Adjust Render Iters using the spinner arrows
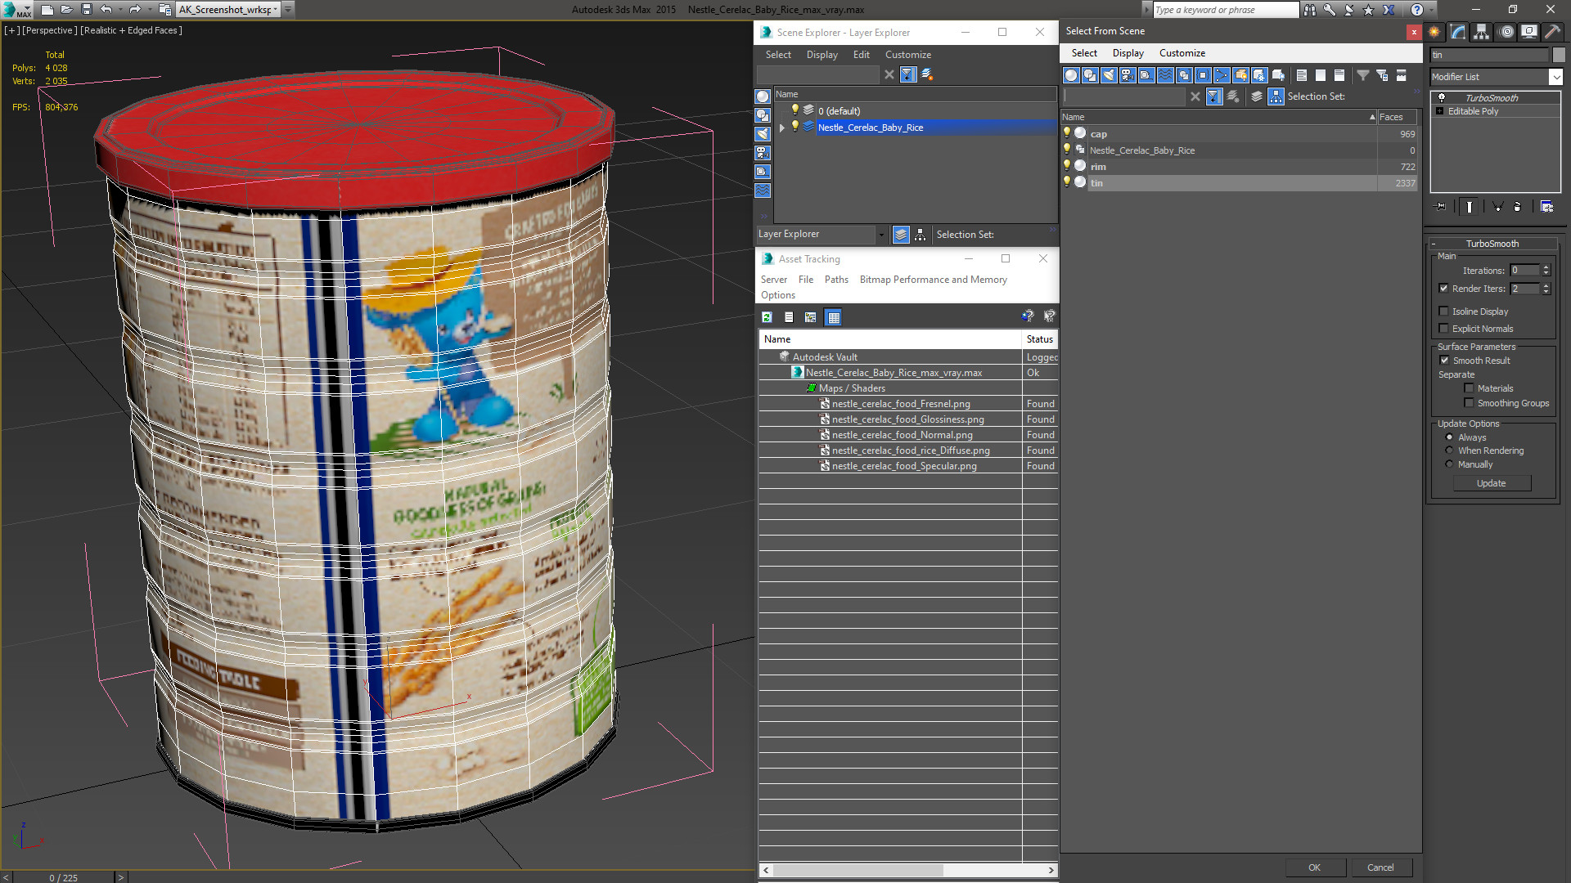 [1546, 289]
